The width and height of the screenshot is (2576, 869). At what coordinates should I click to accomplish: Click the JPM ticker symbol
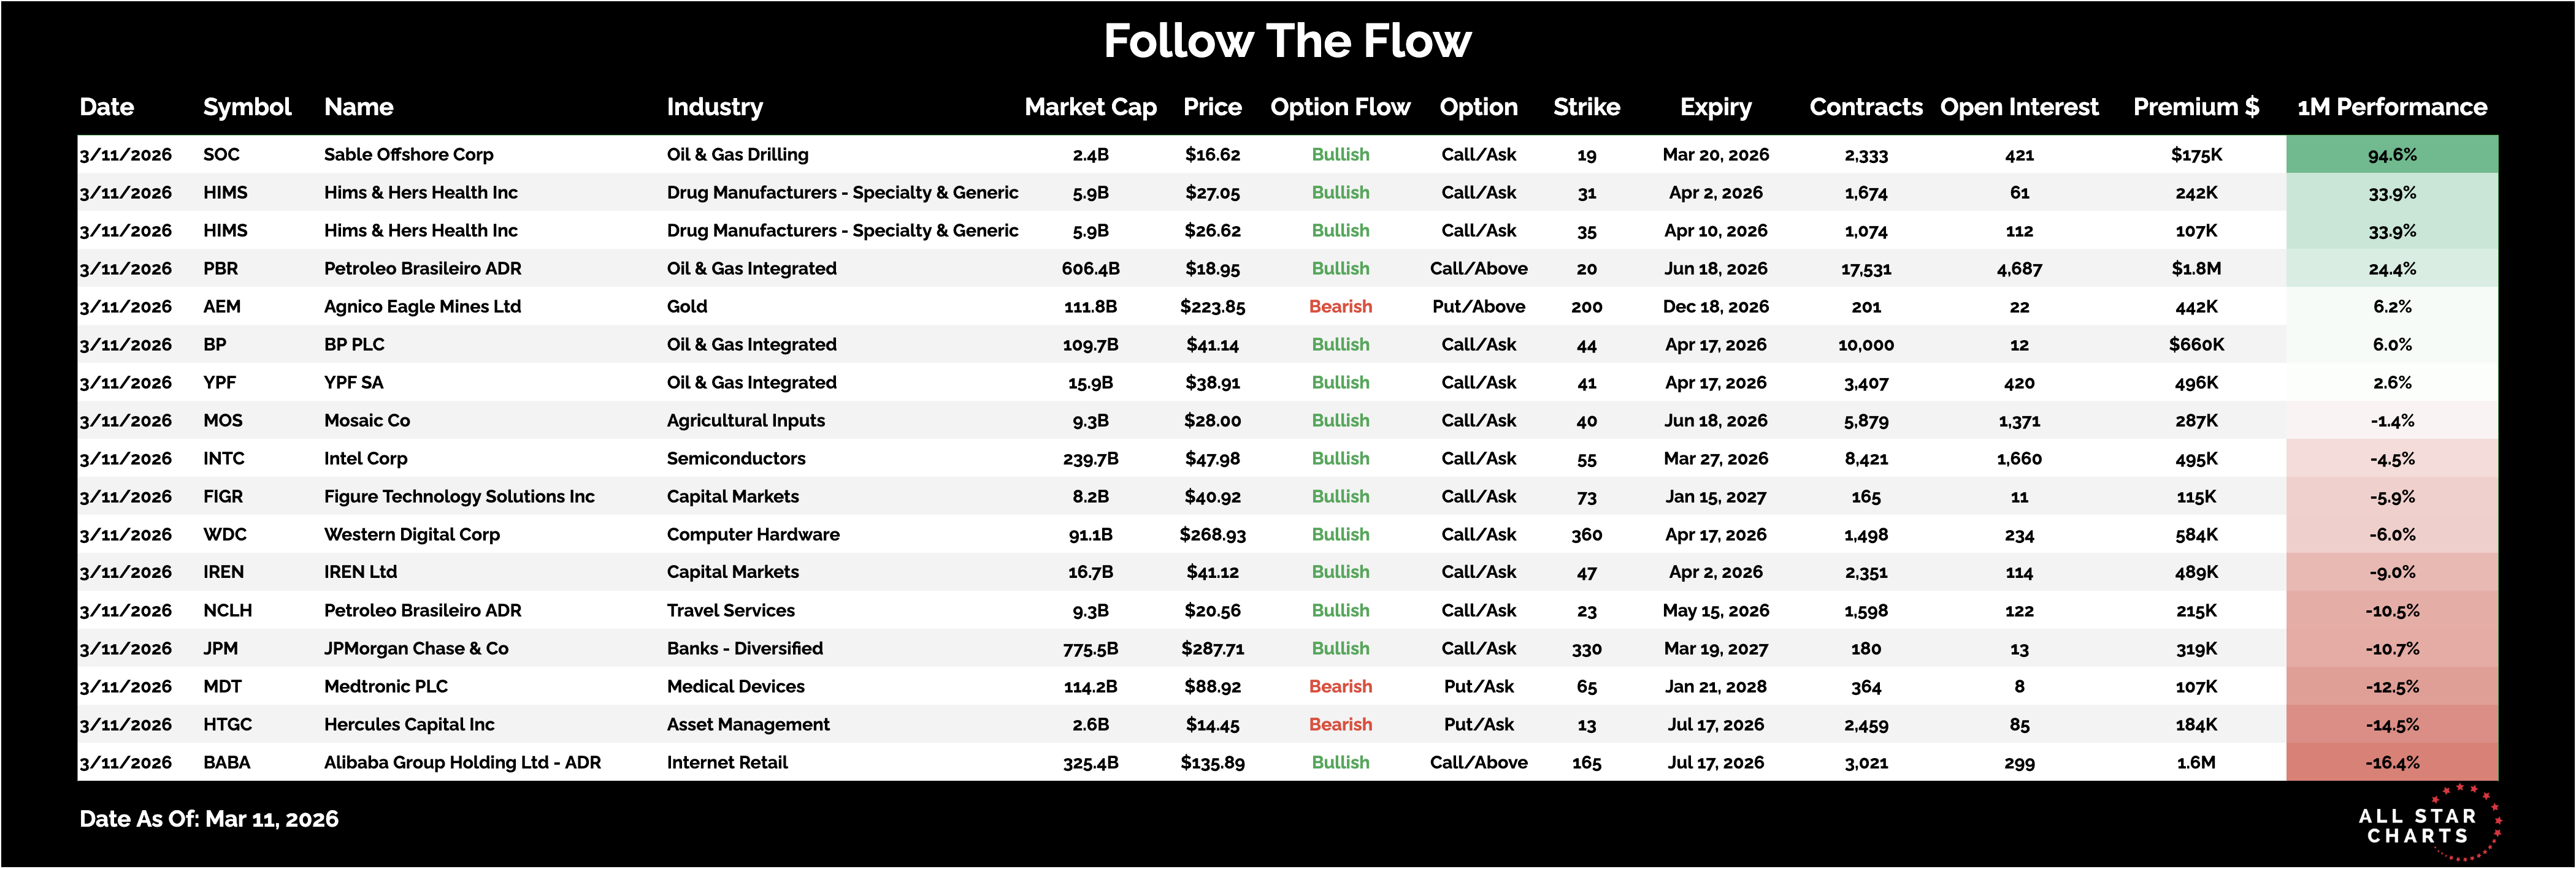click(220, 648)
